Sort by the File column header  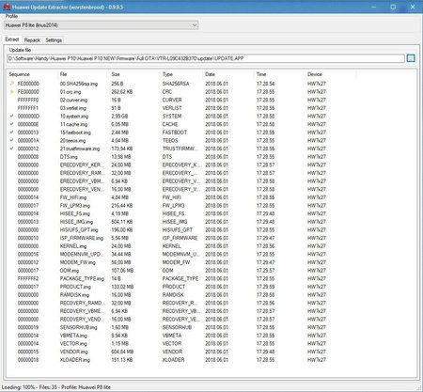coord(63,74)
